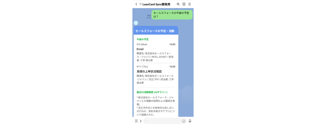Open the chat hamburger menu at top right
Image resolution: width=326 pixels, height=125 pixels.
[x=190, y=4]
